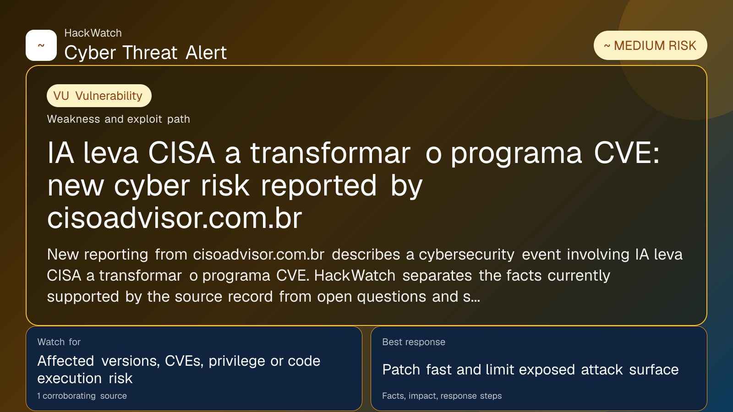733x412 pixels.
Task: Select the VU Vulnerability tag
Action: [99, 96]
